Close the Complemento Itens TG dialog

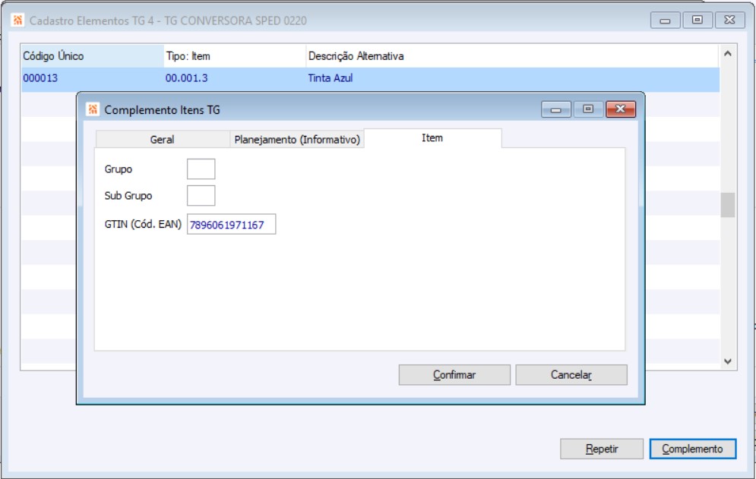621,109
